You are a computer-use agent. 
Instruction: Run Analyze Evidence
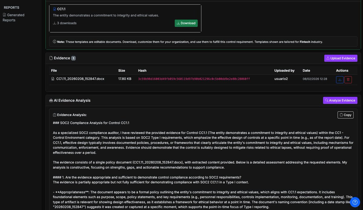pos(340,100)
